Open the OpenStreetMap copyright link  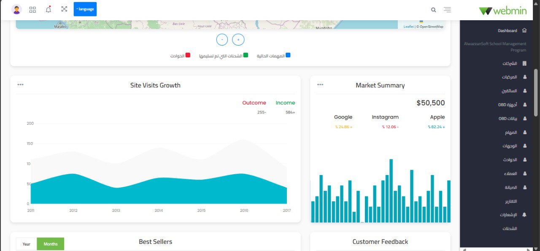pos(431,26)
